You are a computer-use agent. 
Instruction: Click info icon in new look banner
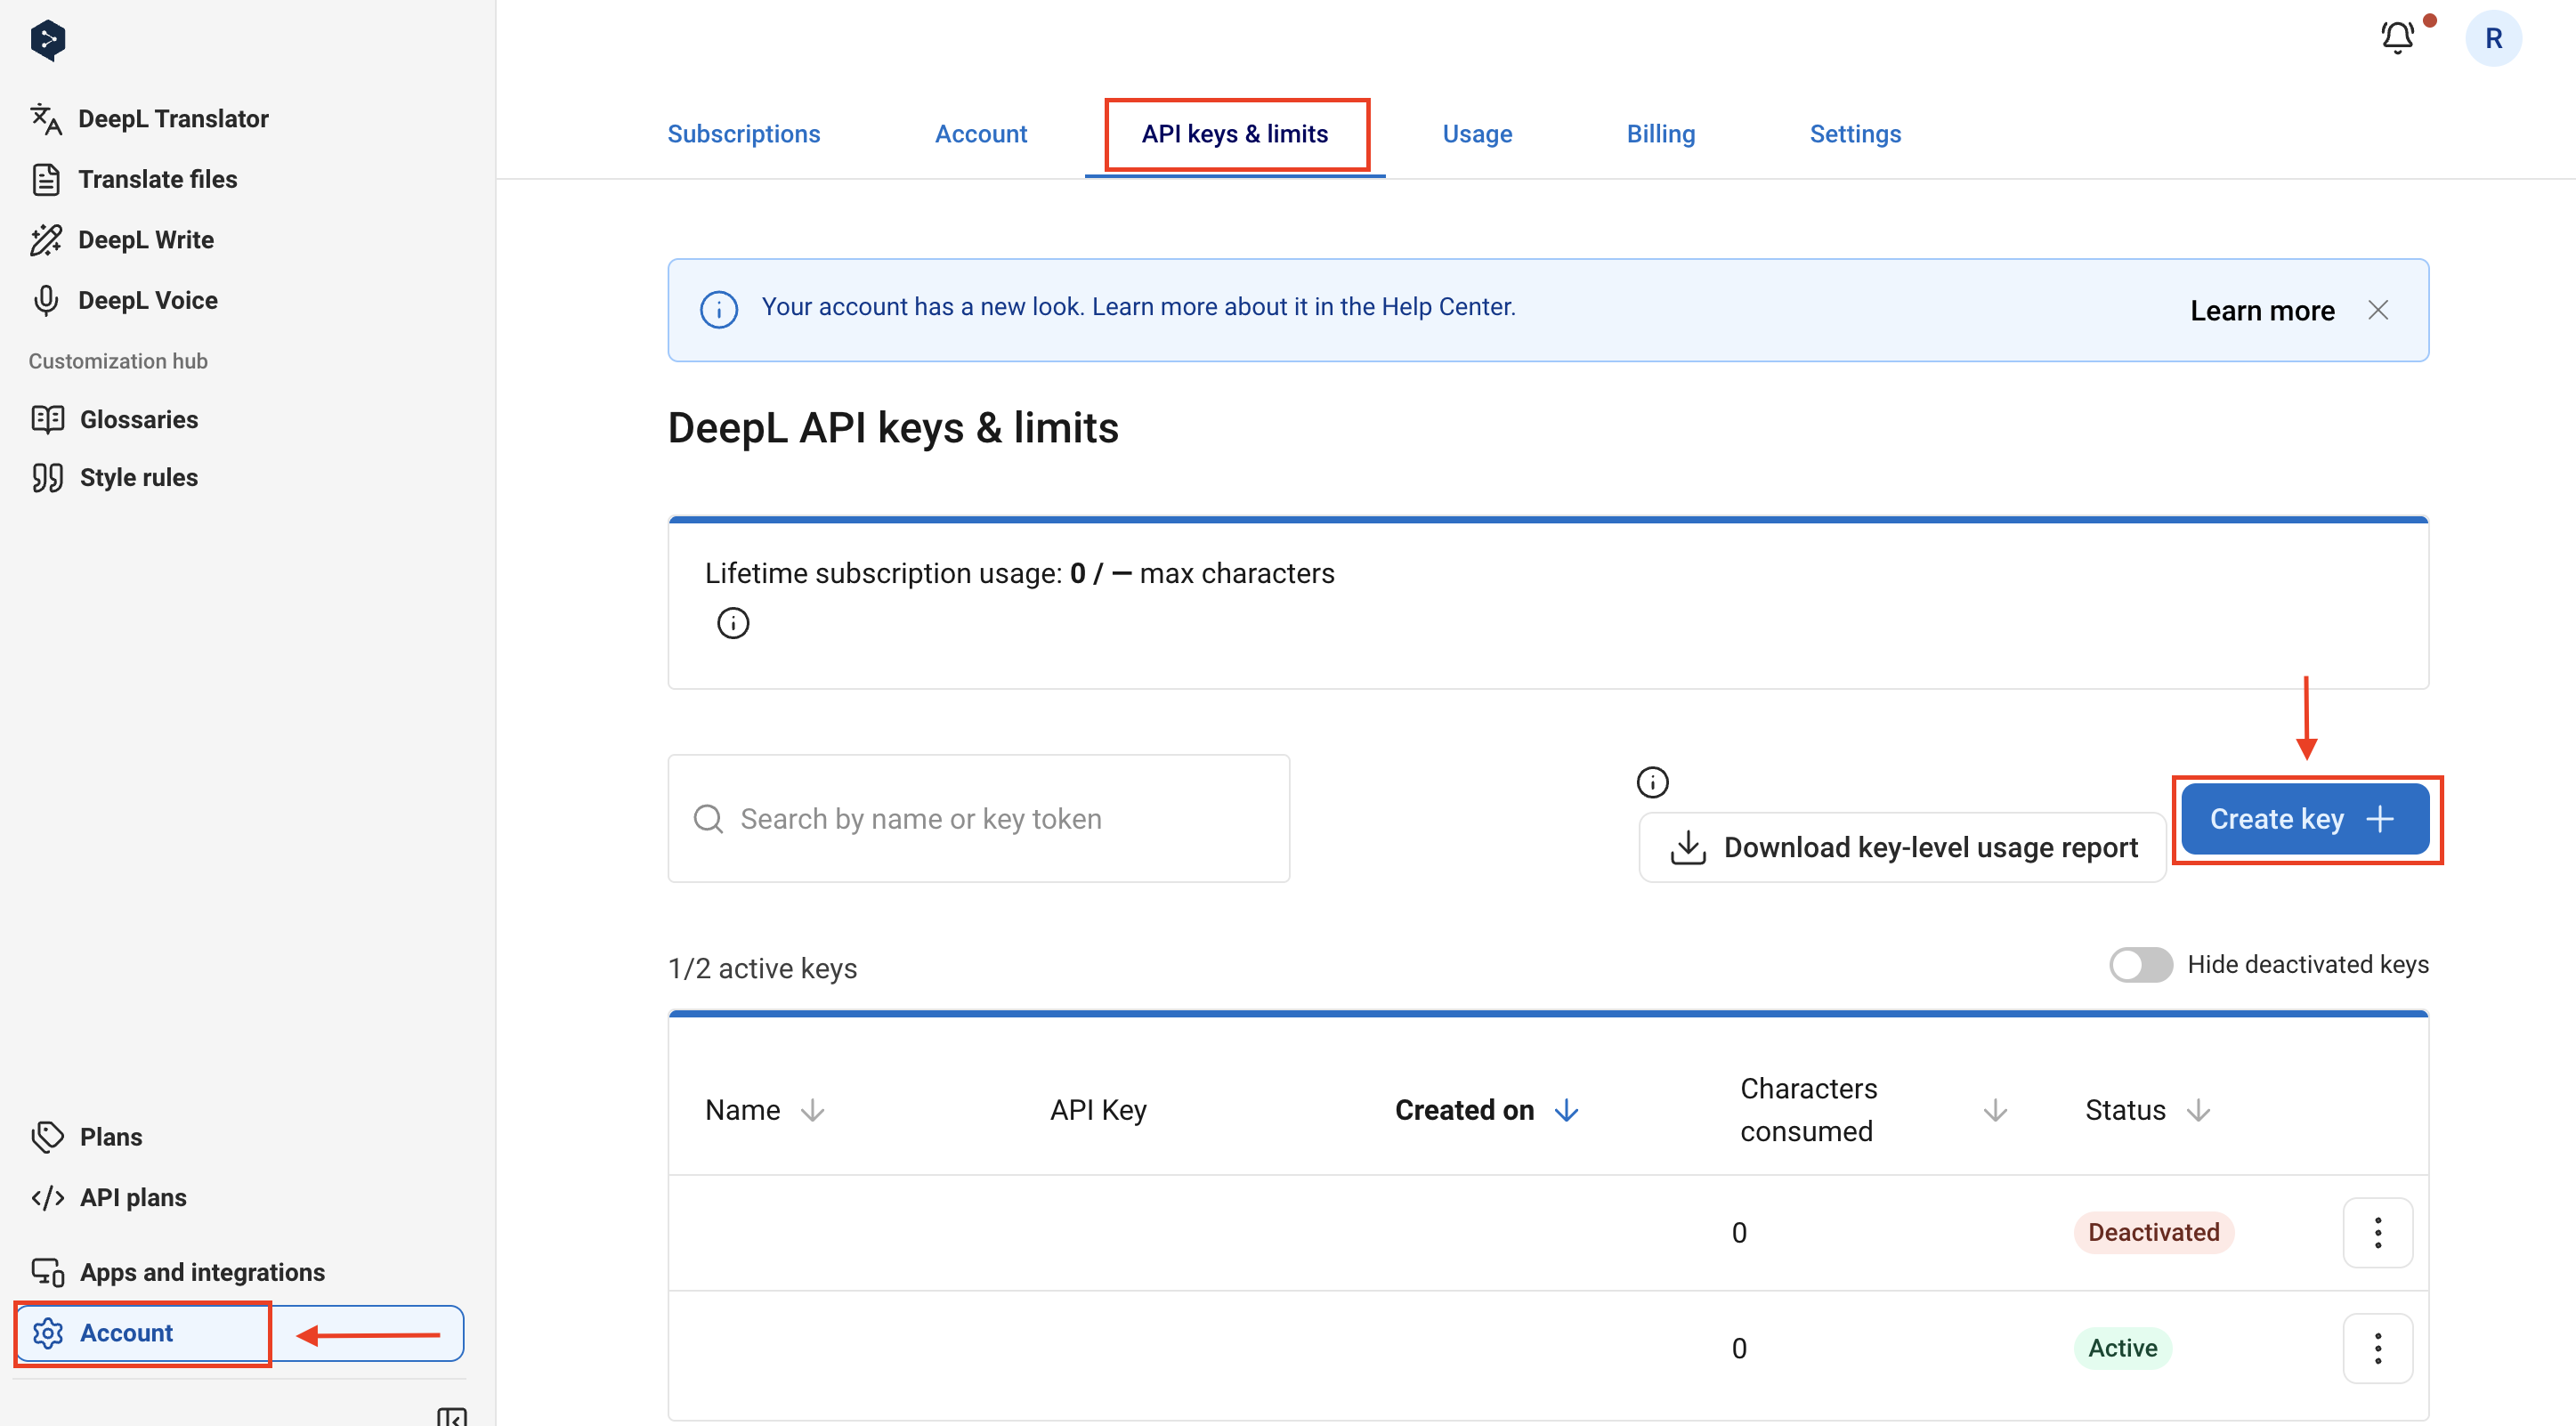(719, 310)
